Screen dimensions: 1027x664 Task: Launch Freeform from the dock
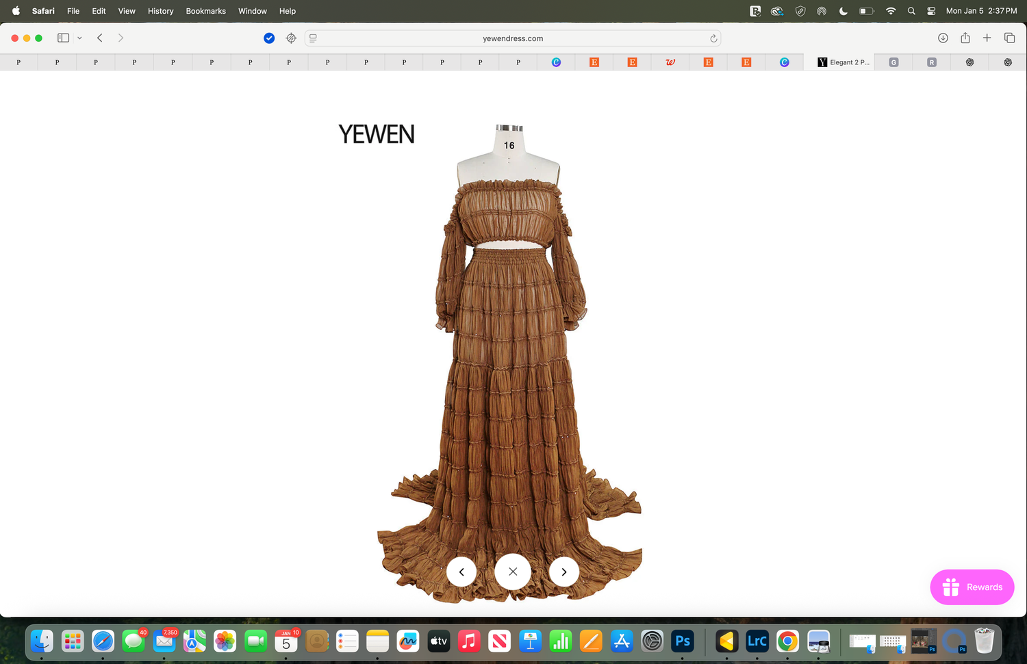click(x=408, y=641)
